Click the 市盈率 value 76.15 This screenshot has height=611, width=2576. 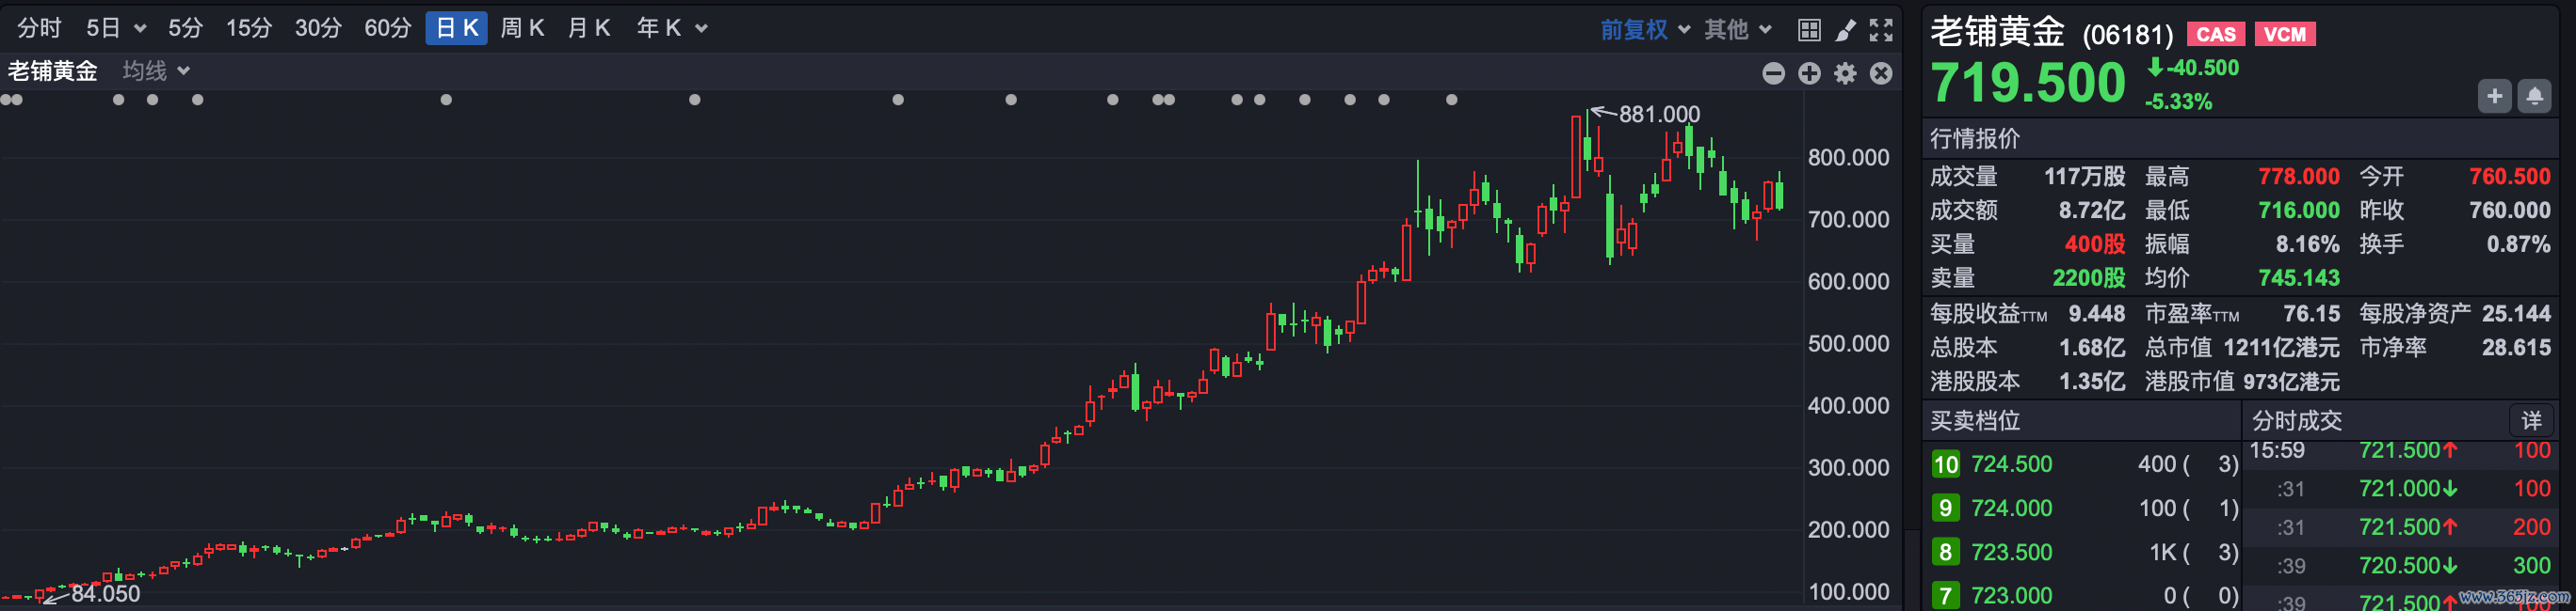[x=2312, y=315]
